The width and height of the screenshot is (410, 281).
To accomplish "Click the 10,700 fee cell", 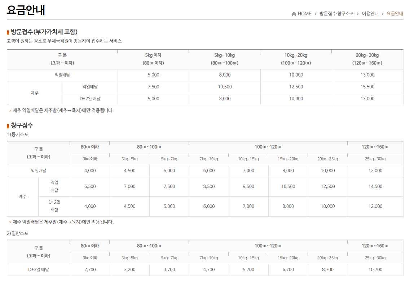I will pyautogui.click(x=375, y=270).
